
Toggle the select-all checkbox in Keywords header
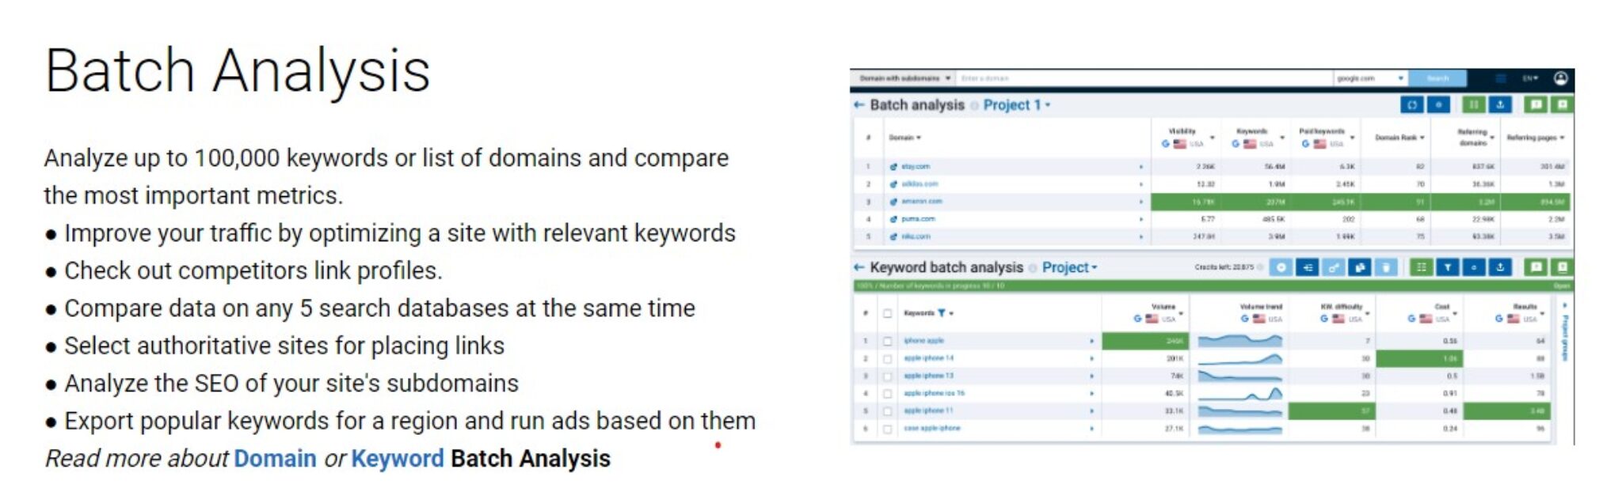coord(888,314)
